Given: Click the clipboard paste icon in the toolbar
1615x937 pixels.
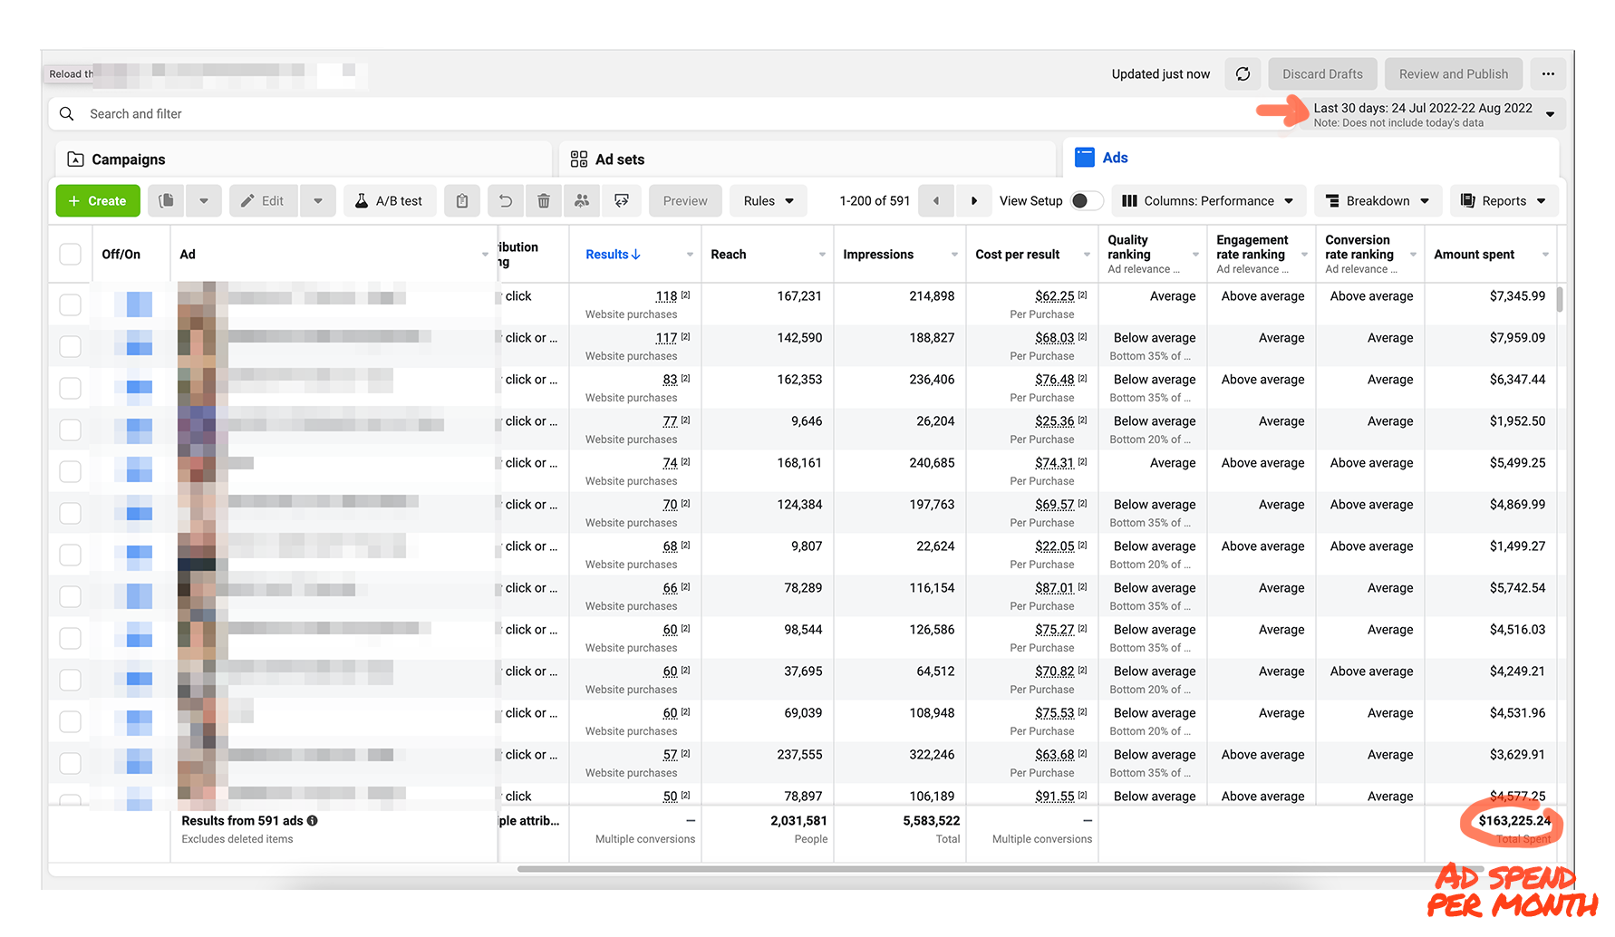Looking at the screenshot, I should pos(462,201).
